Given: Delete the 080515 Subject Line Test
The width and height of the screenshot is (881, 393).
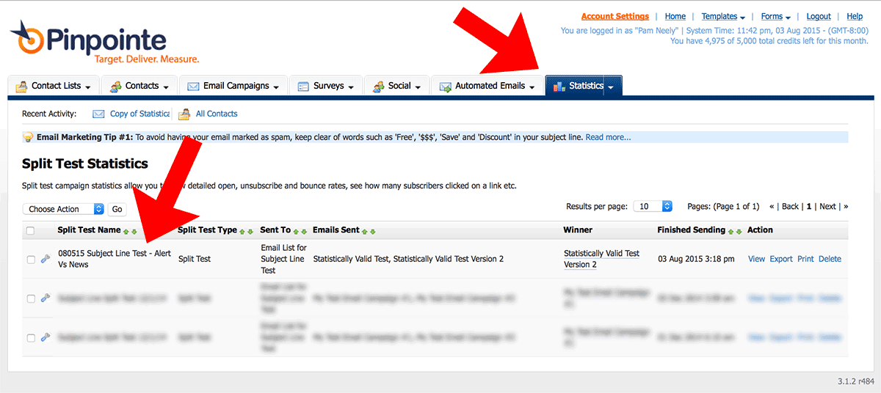Looking at the screenshot, I should [830, 259].
